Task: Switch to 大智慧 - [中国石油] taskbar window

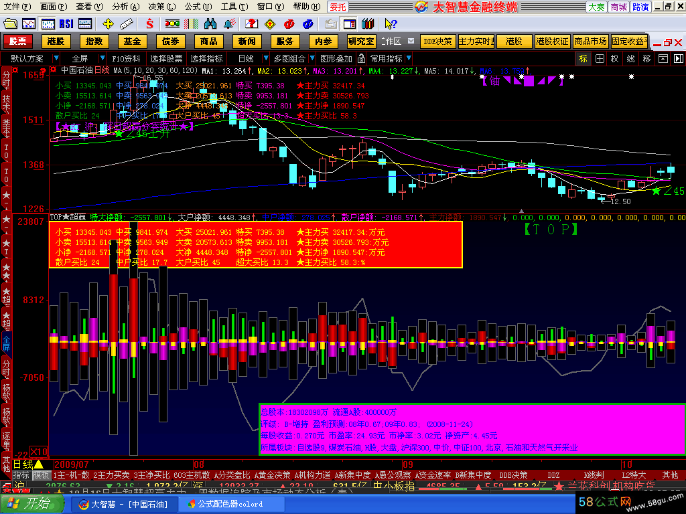Action: [x=124, y=504]
